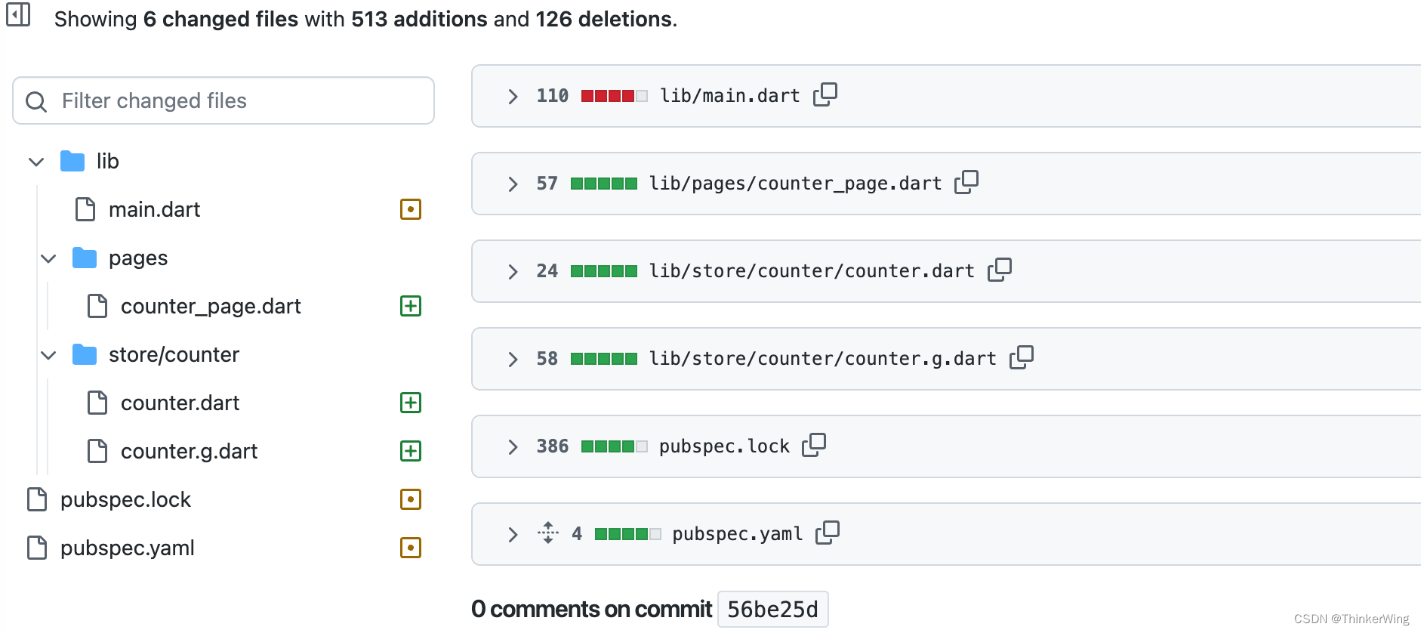Open the lib/store/counter/counter.g.dart header link
1421x633 pixels.
[x=823, y=359]
